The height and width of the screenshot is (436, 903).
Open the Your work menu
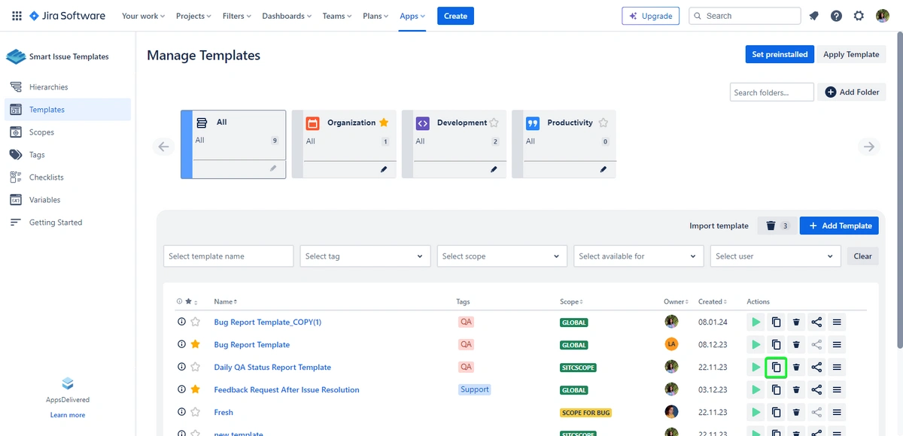[x=143, y=16]
